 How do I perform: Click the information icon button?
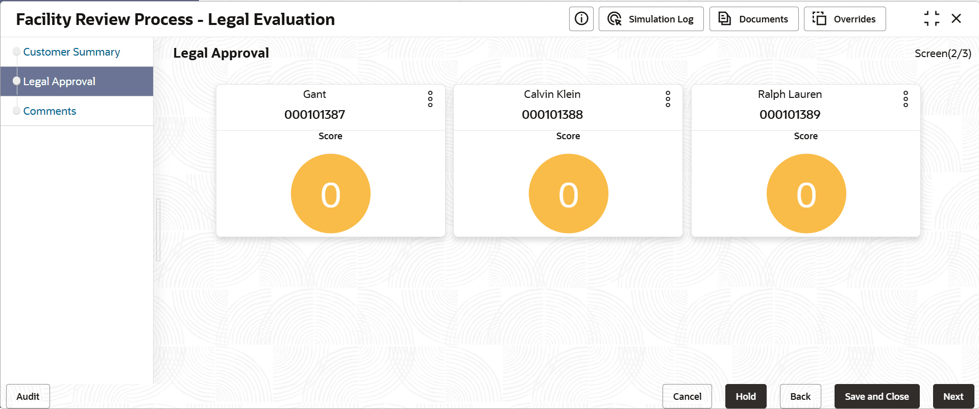(581, 19)
